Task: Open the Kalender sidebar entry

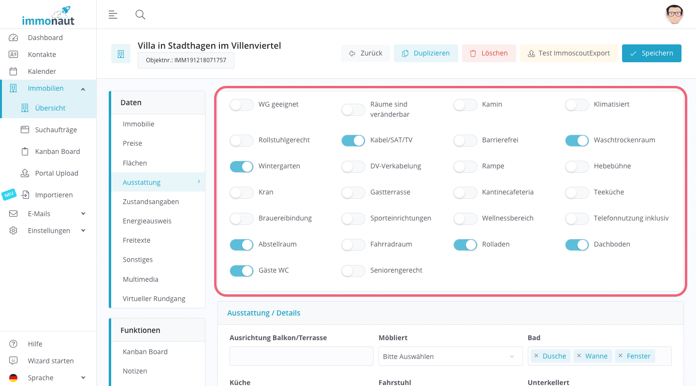Action: click(x=42, y=71)
